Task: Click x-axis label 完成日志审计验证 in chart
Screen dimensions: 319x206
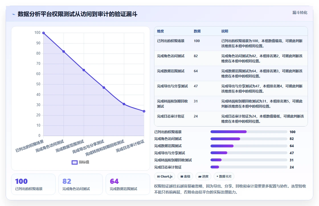Action: [x=130, y=146]
